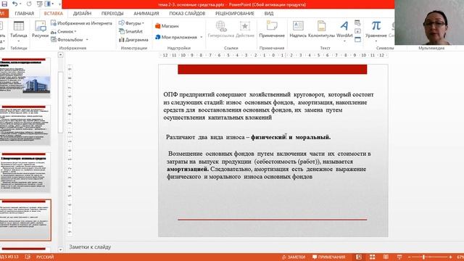Click the Фотоальбом button
The image size is (464, 261).
click(x=67, y=39)
